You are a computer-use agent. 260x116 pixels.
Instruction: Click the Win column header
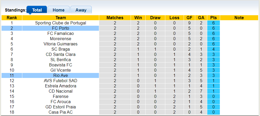click(x=138, y=18)
